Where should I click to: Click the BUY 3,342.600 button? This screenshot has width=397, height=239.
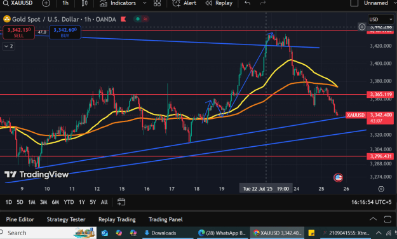(x=65, y=32)
